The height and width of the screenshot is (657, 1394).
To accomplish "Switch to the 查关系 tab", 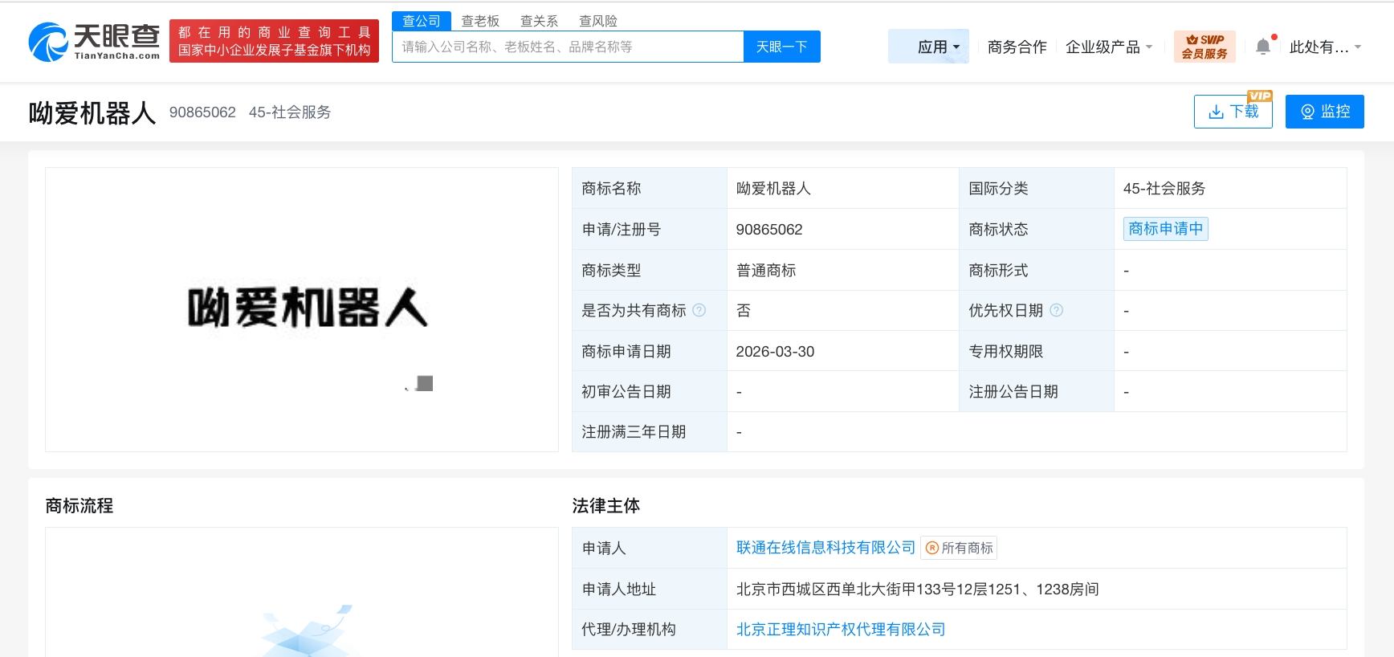I will 539,21.
